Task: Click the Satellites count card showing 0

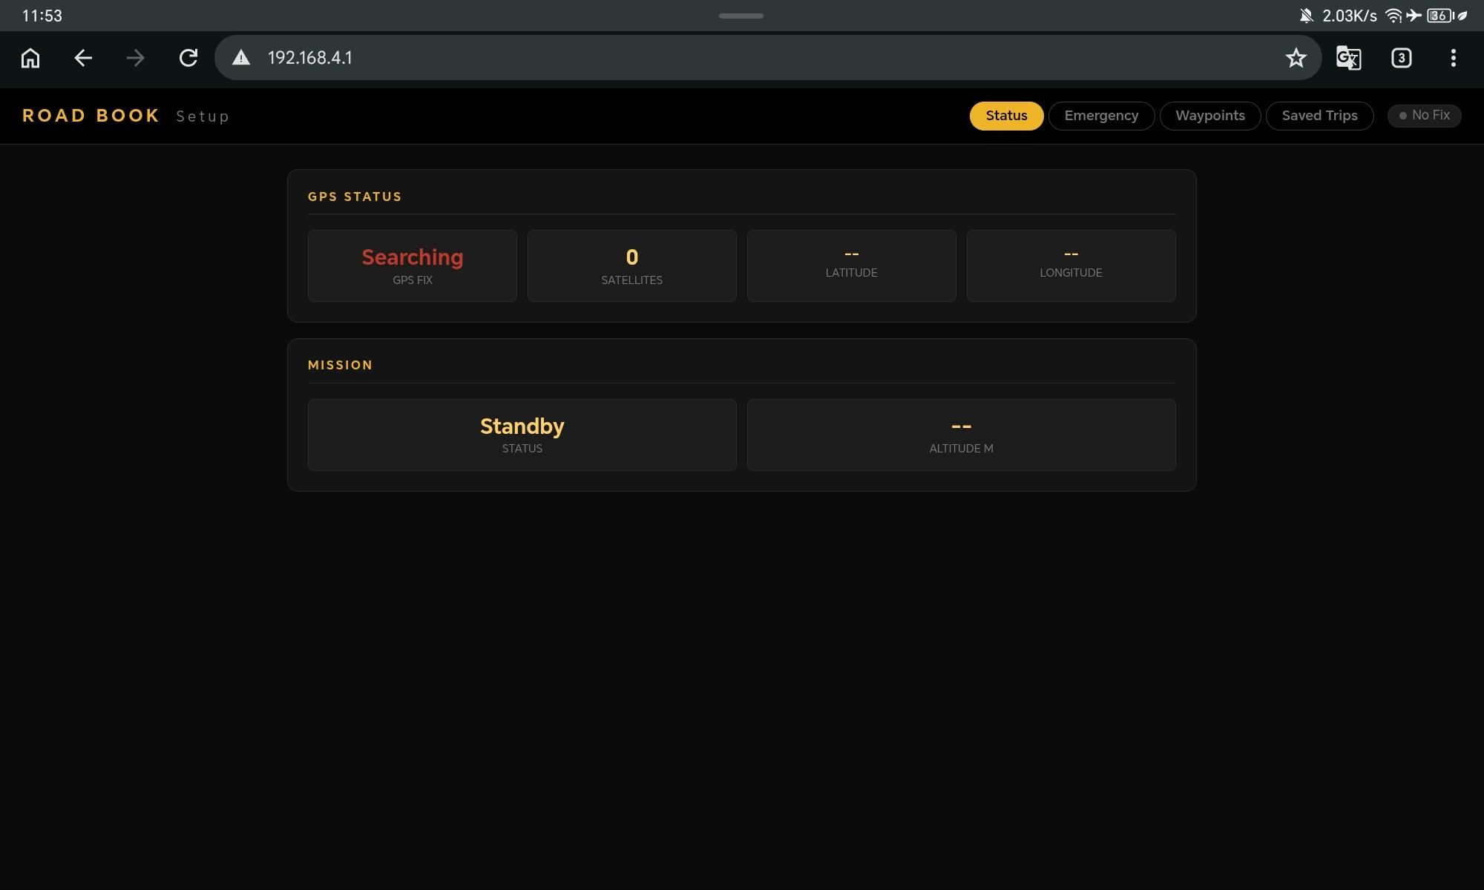Action: click(x=632, y=266)
